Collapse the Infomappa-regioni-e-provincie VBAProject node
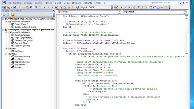 click(x=3, y=30)
